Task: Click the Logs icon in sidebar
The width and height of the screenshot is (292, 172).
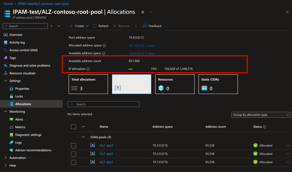Action: click(x=11, y=142)
